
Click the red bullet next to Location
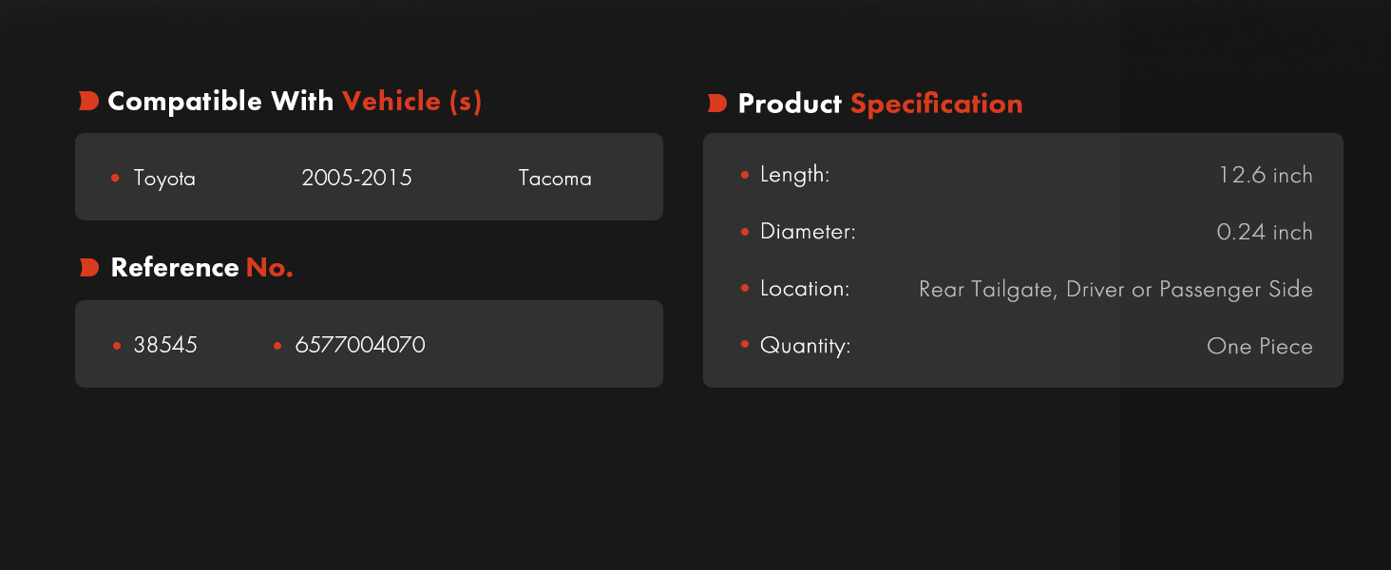pos(745,288)
